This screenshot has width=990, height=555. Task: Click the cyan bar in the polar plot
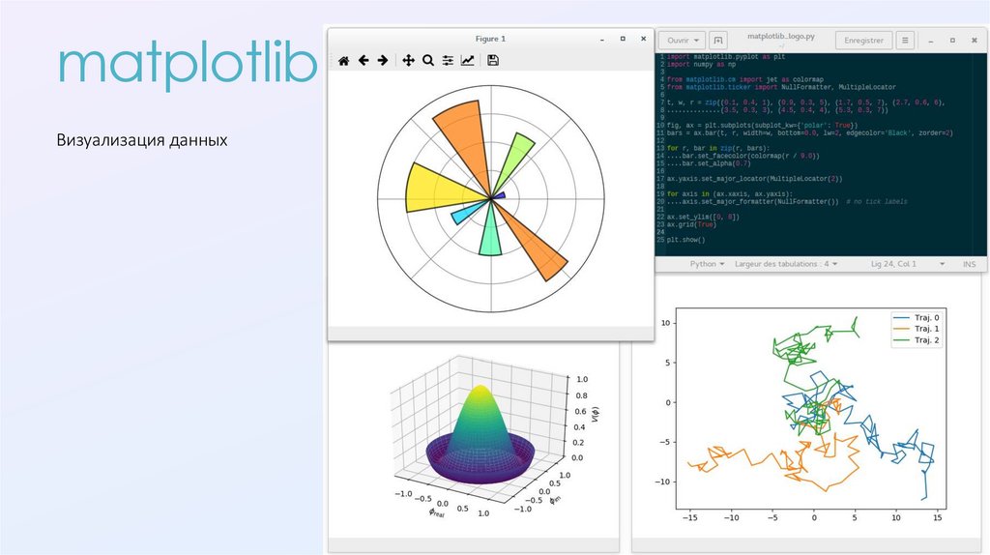coord(464,215)
